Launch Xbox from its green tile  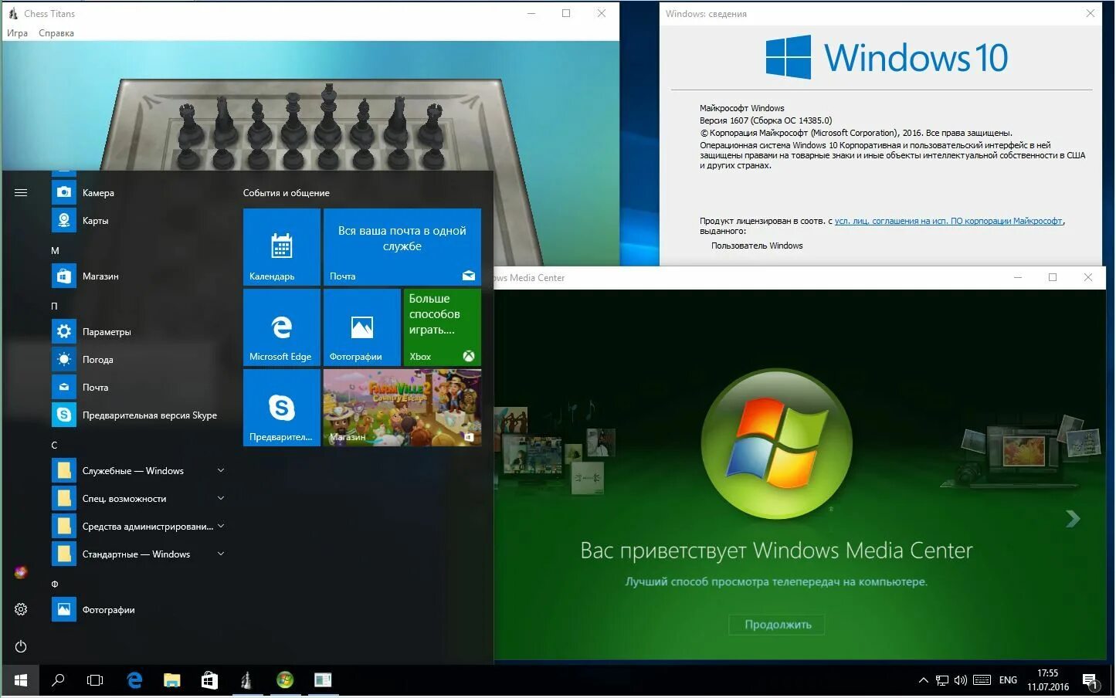[441, 327]
